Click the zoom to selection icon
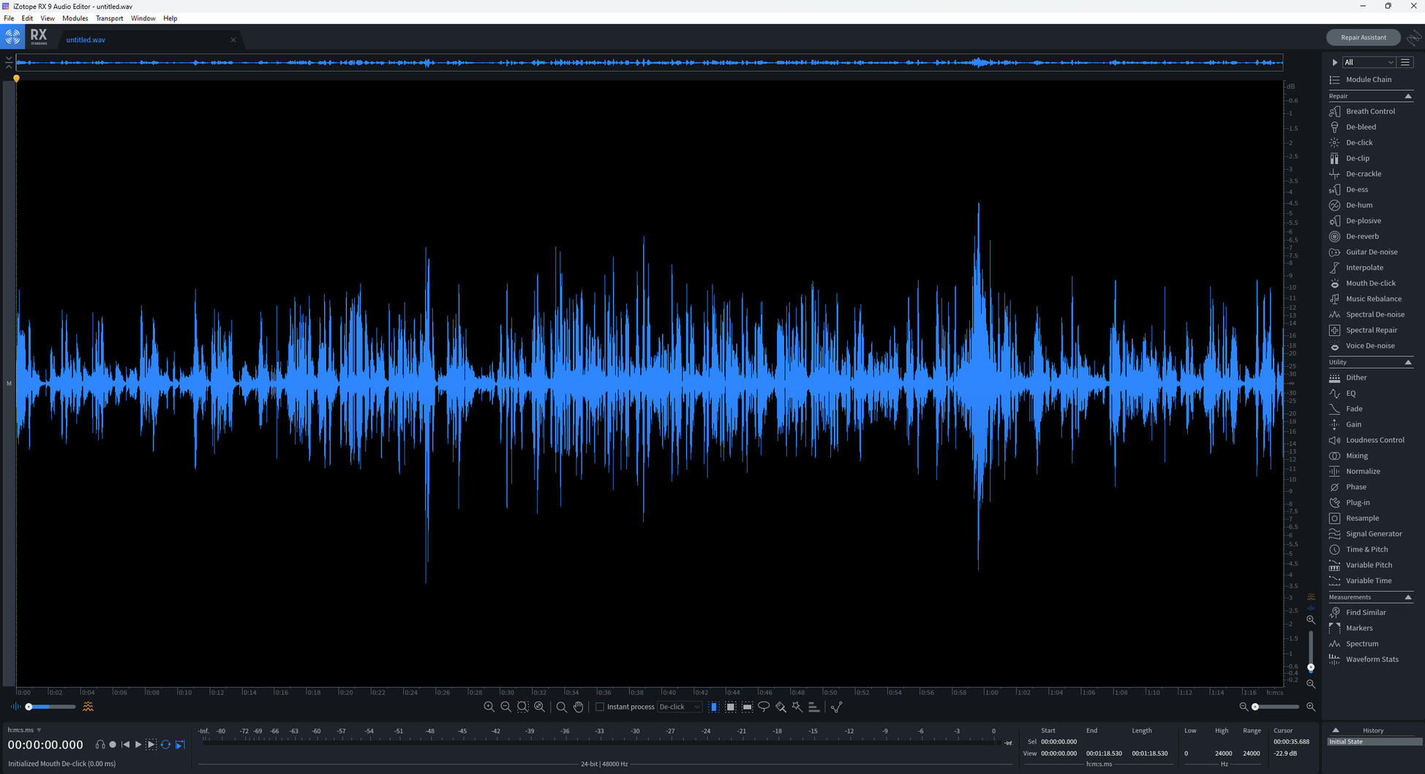1425x774 pixels. pos(522,707)
